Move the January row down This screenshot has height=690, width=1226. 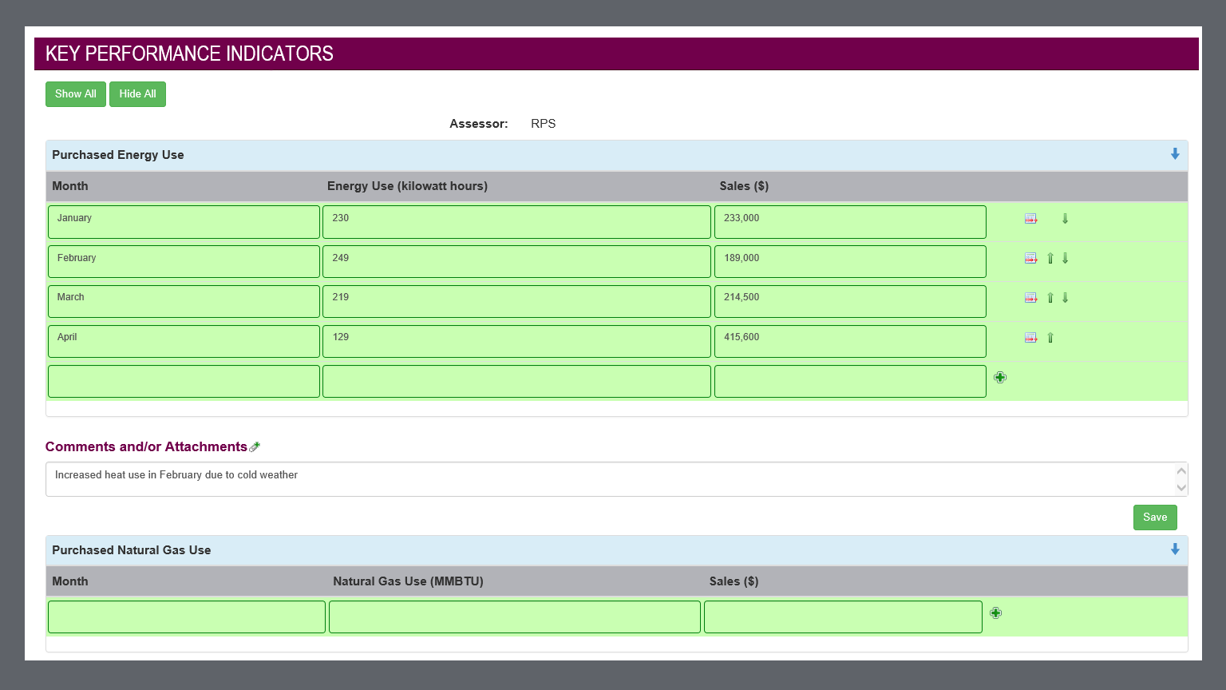click(1065, 219)
